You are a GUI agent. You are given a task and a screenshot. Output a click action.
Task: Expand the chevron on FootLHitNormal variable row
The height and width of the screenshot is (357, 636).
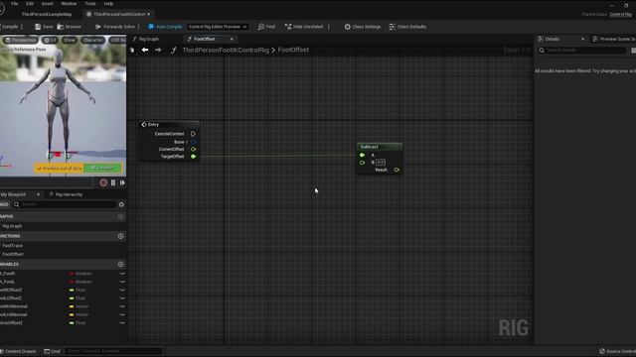[122, 315]
